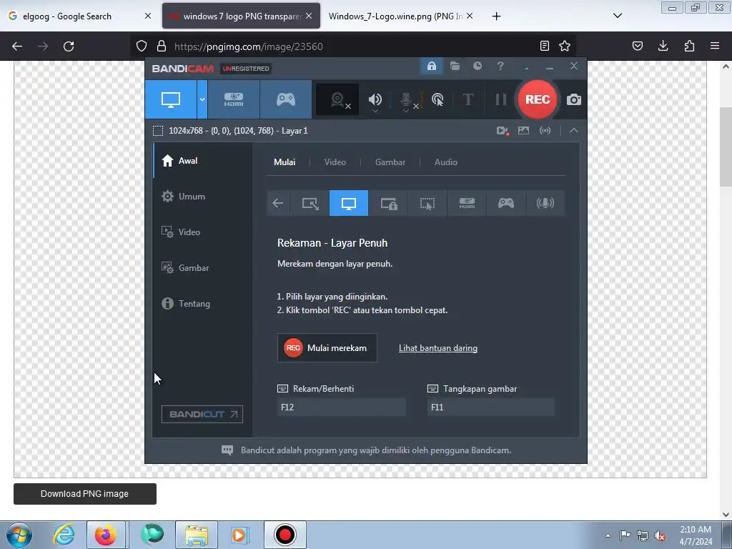Click the address bar URL pngimg.com
Viewport: 732px width, 549px height.
(248, 46)
